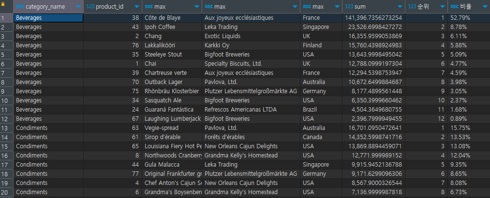Click category_name column header
Viewport: 490px width, 198px height.
tap(48, 7)
